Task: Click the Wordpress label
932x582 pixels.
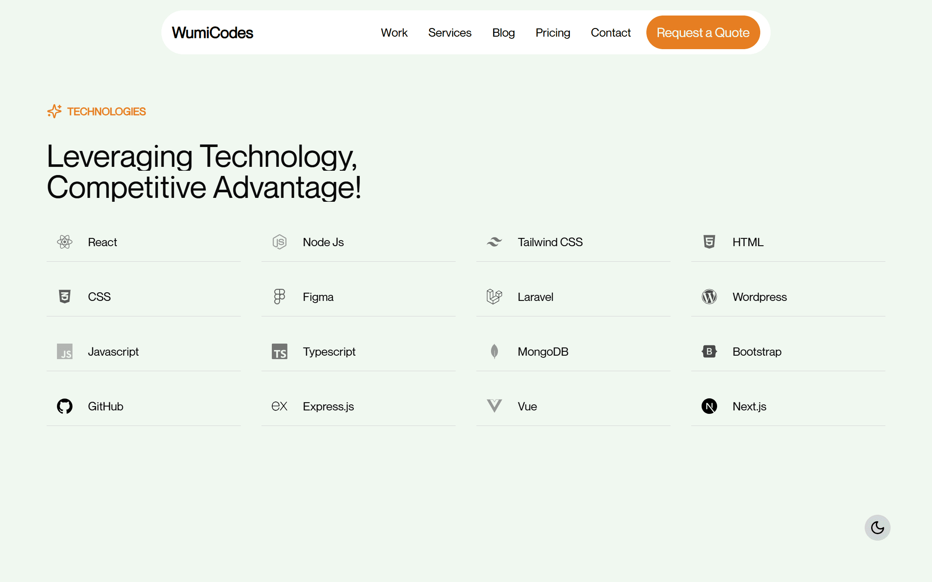Action: pyautogui.click(x=759, y=297)
